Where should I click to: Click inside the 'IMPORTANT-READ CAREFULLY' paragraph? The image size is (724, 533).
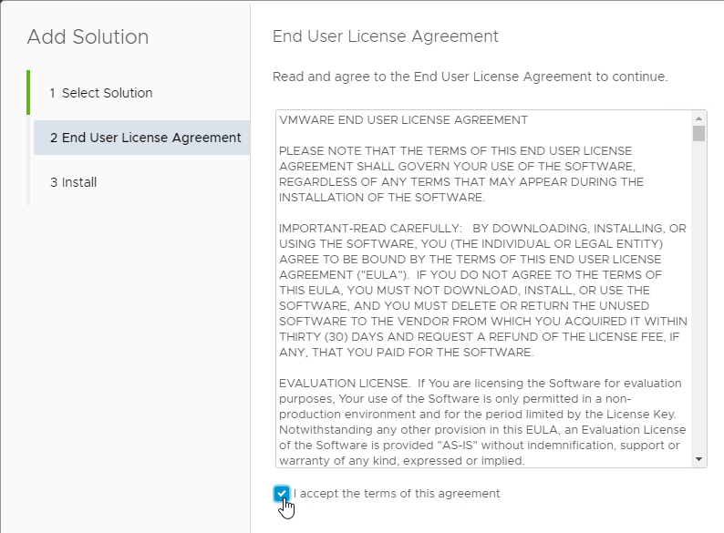[483, 291]
